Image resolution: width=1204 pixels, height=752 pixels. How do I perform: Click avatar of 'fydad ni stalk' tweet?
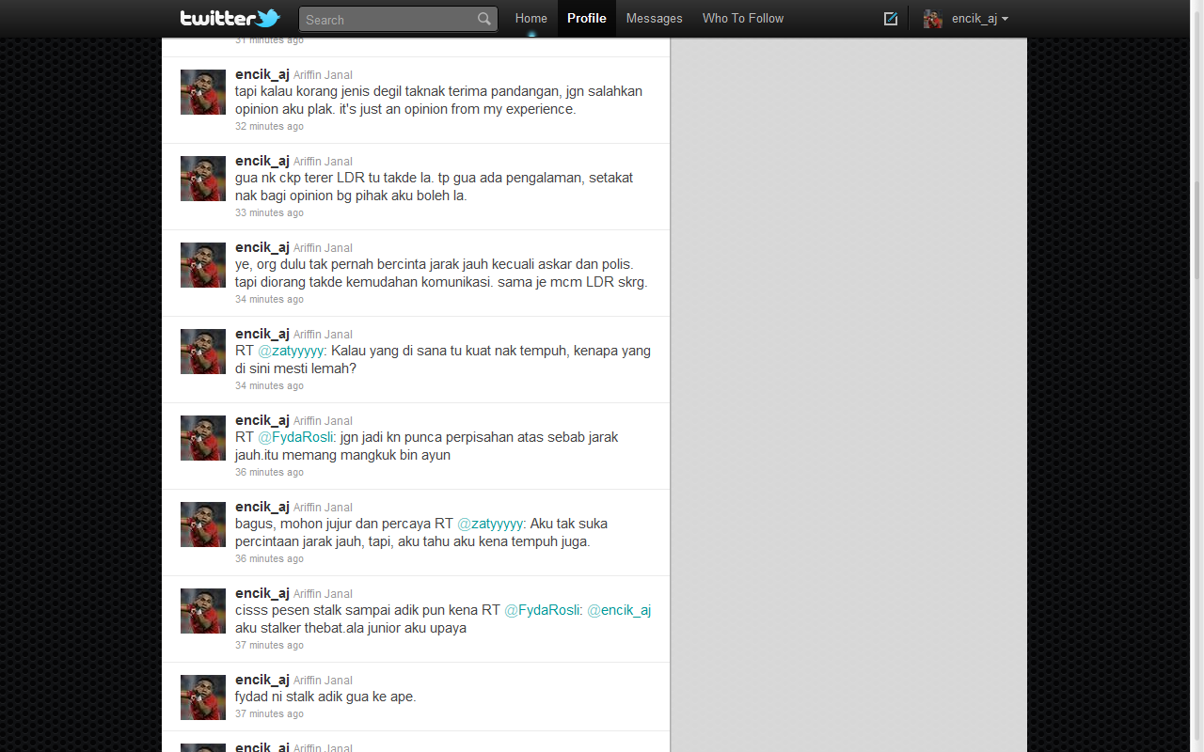click(203, 697)
